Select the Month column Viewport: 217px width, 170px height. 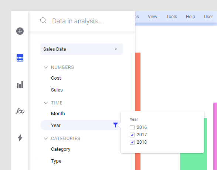58,114
